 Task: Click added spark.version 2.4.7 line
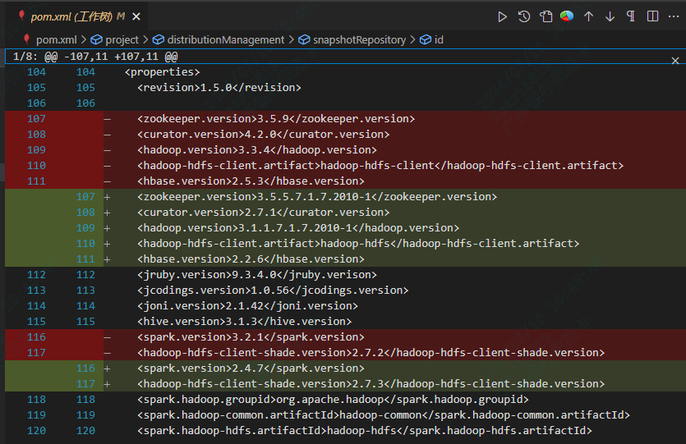click(251, 368)
